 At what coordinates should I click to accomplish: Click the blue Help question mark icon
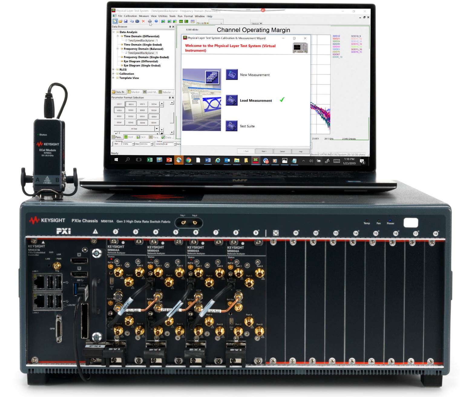(x=156, y=21)
